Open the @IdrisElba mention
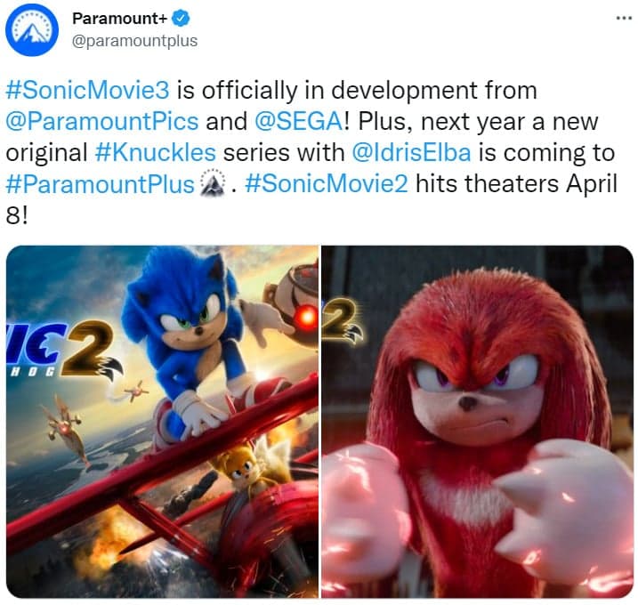Screen dimensions: 638x605 [411, 152]
